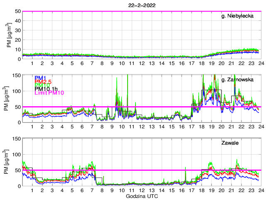Screen dimensions: 266x200
Task: Click hour 24 tick label on the Niebylecka chart
Action: 260,63
